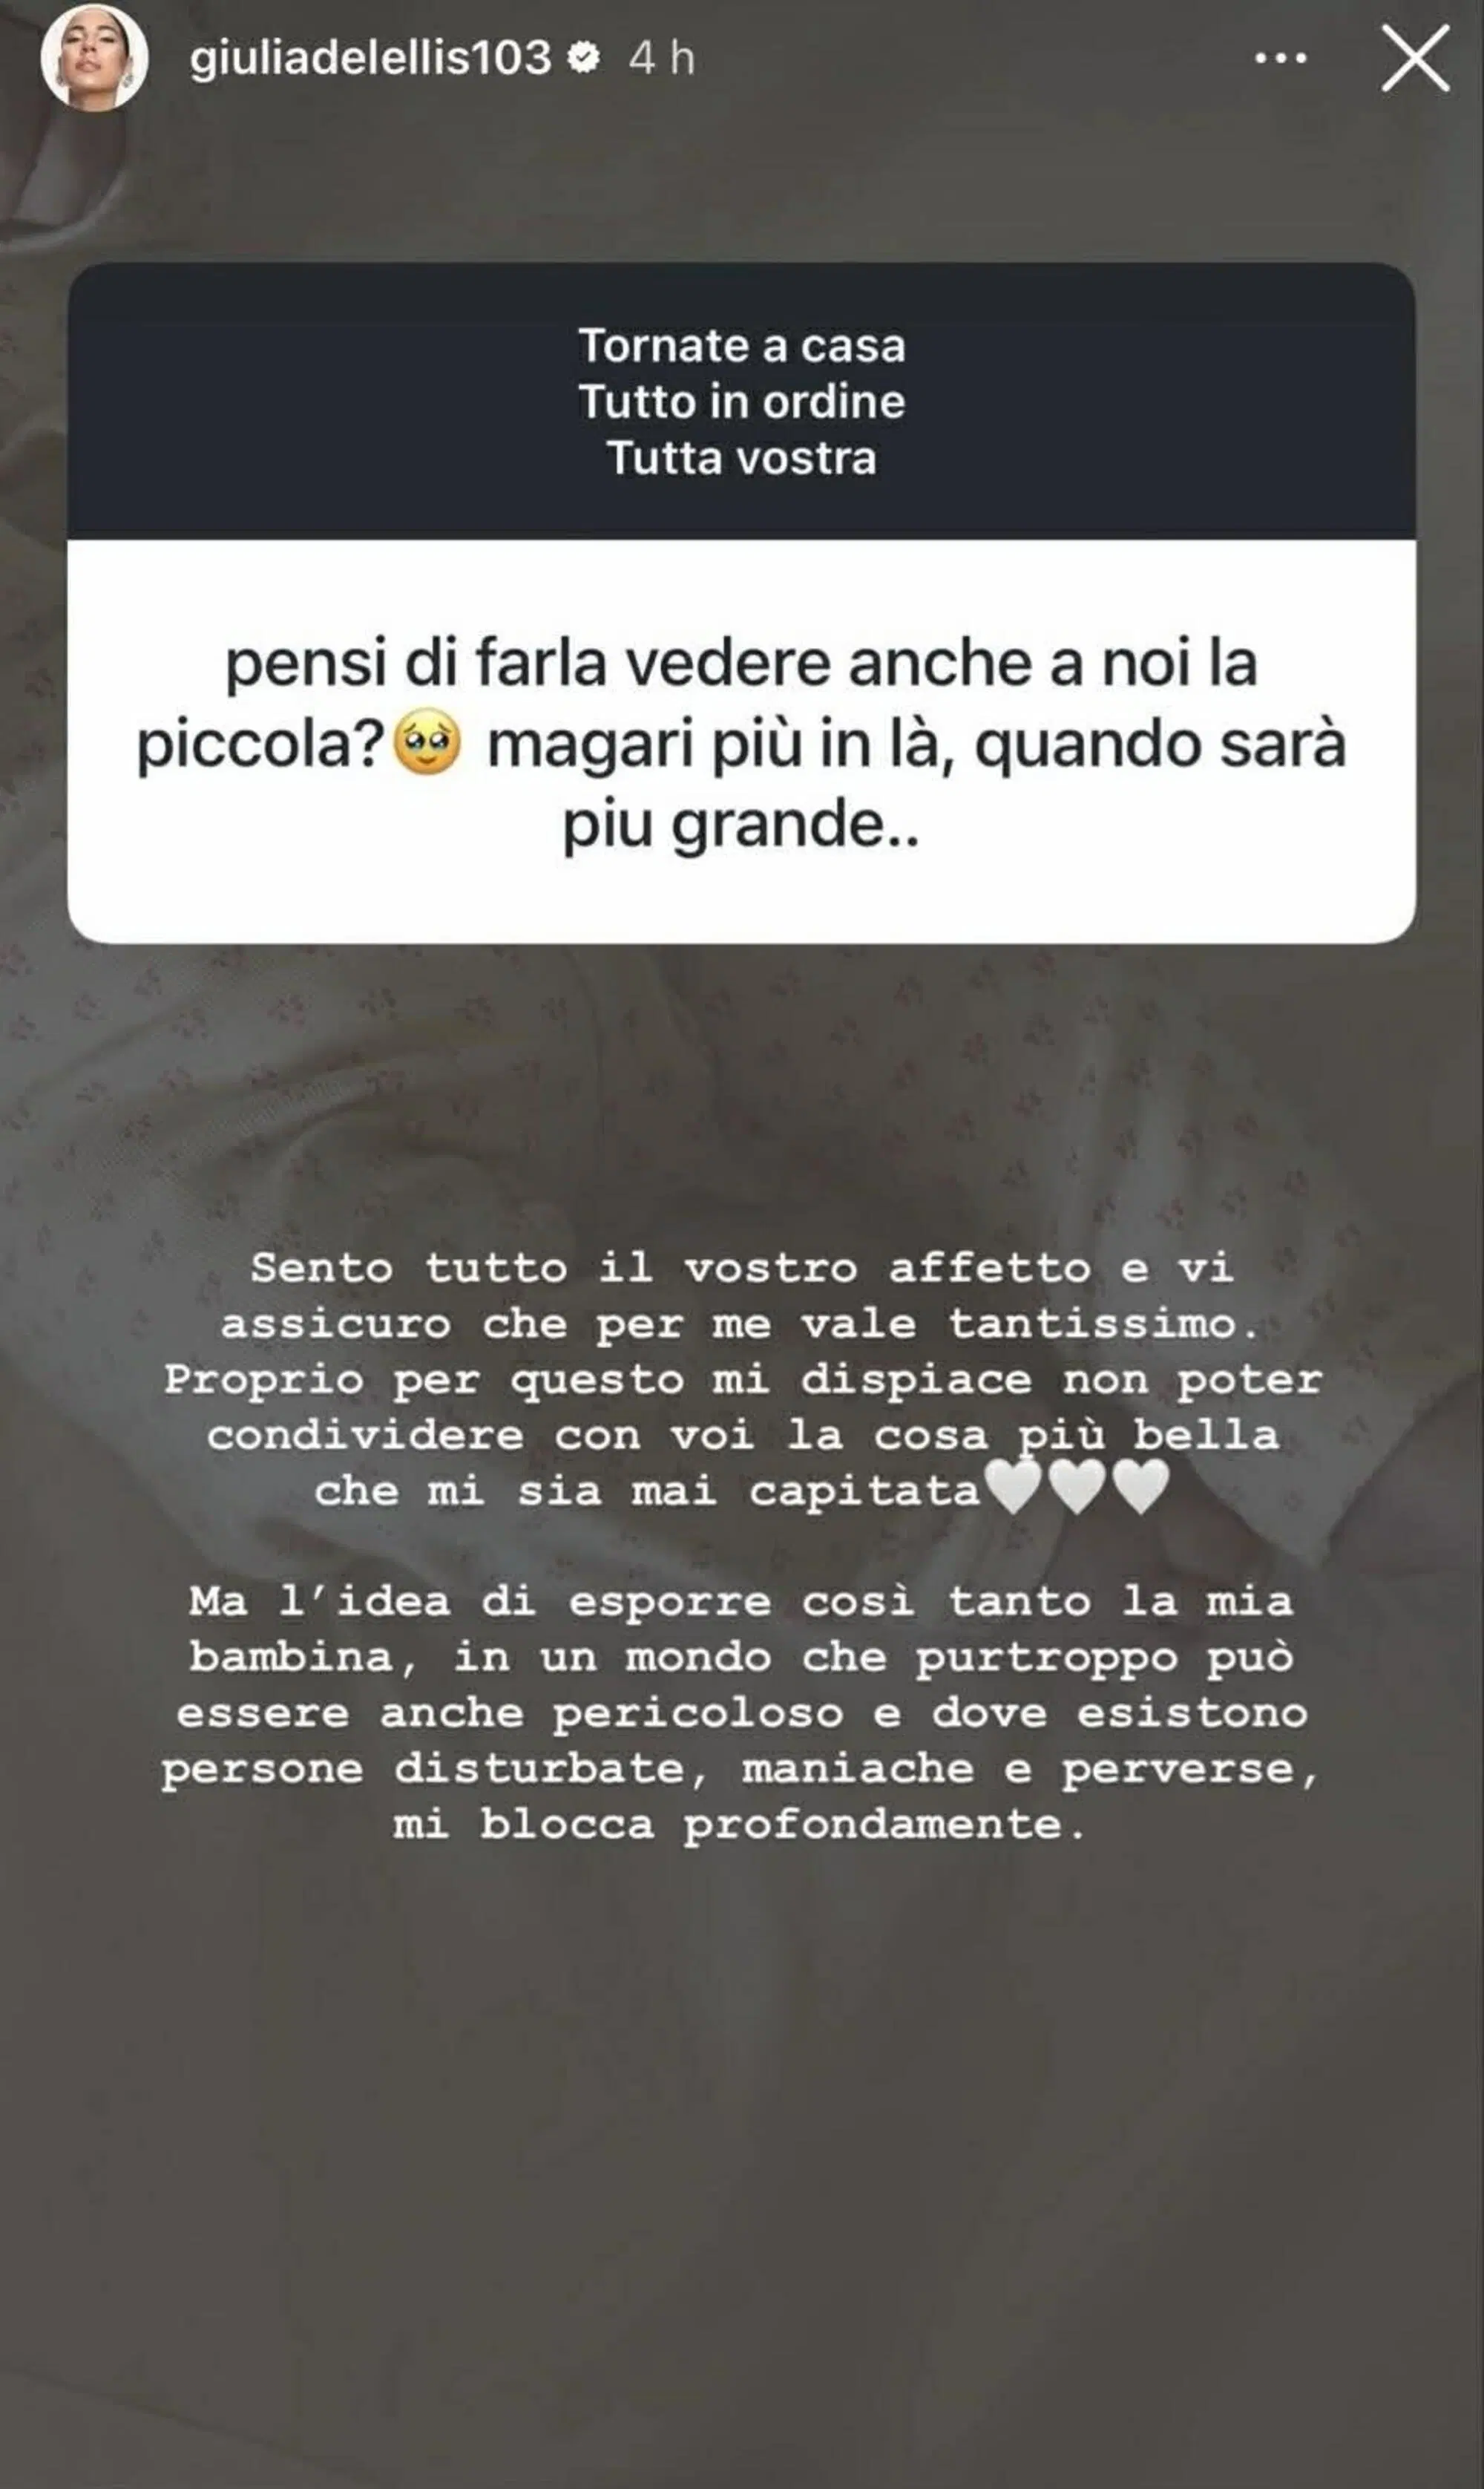The image size is (1484, 2489).
Task: Select the 'Tutta vostra' sticker line
Action: pyautogui.click(x=742, y=458)
